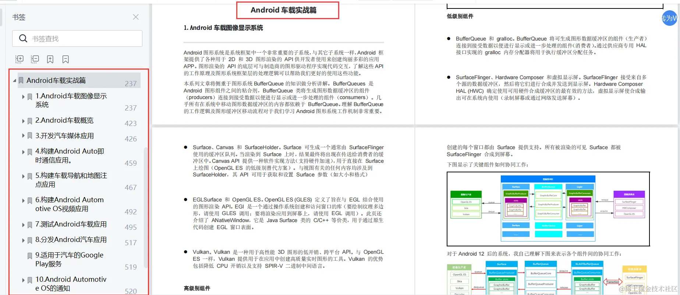Click page number 495 in bookmark list
The height and width of the screenshot is (295, 680).
pyautogui.click(x=131, y=227)
